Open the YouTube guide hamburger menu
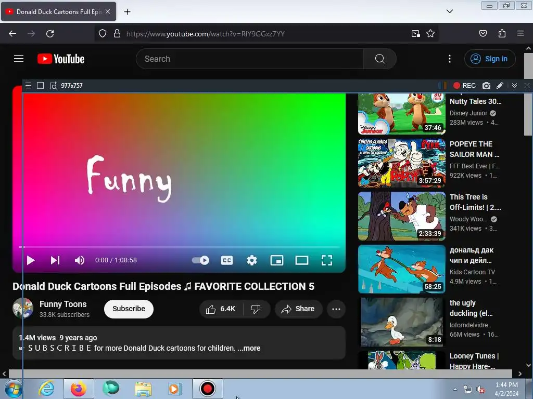This screenshot has height=399, width=533. (19, 59)
